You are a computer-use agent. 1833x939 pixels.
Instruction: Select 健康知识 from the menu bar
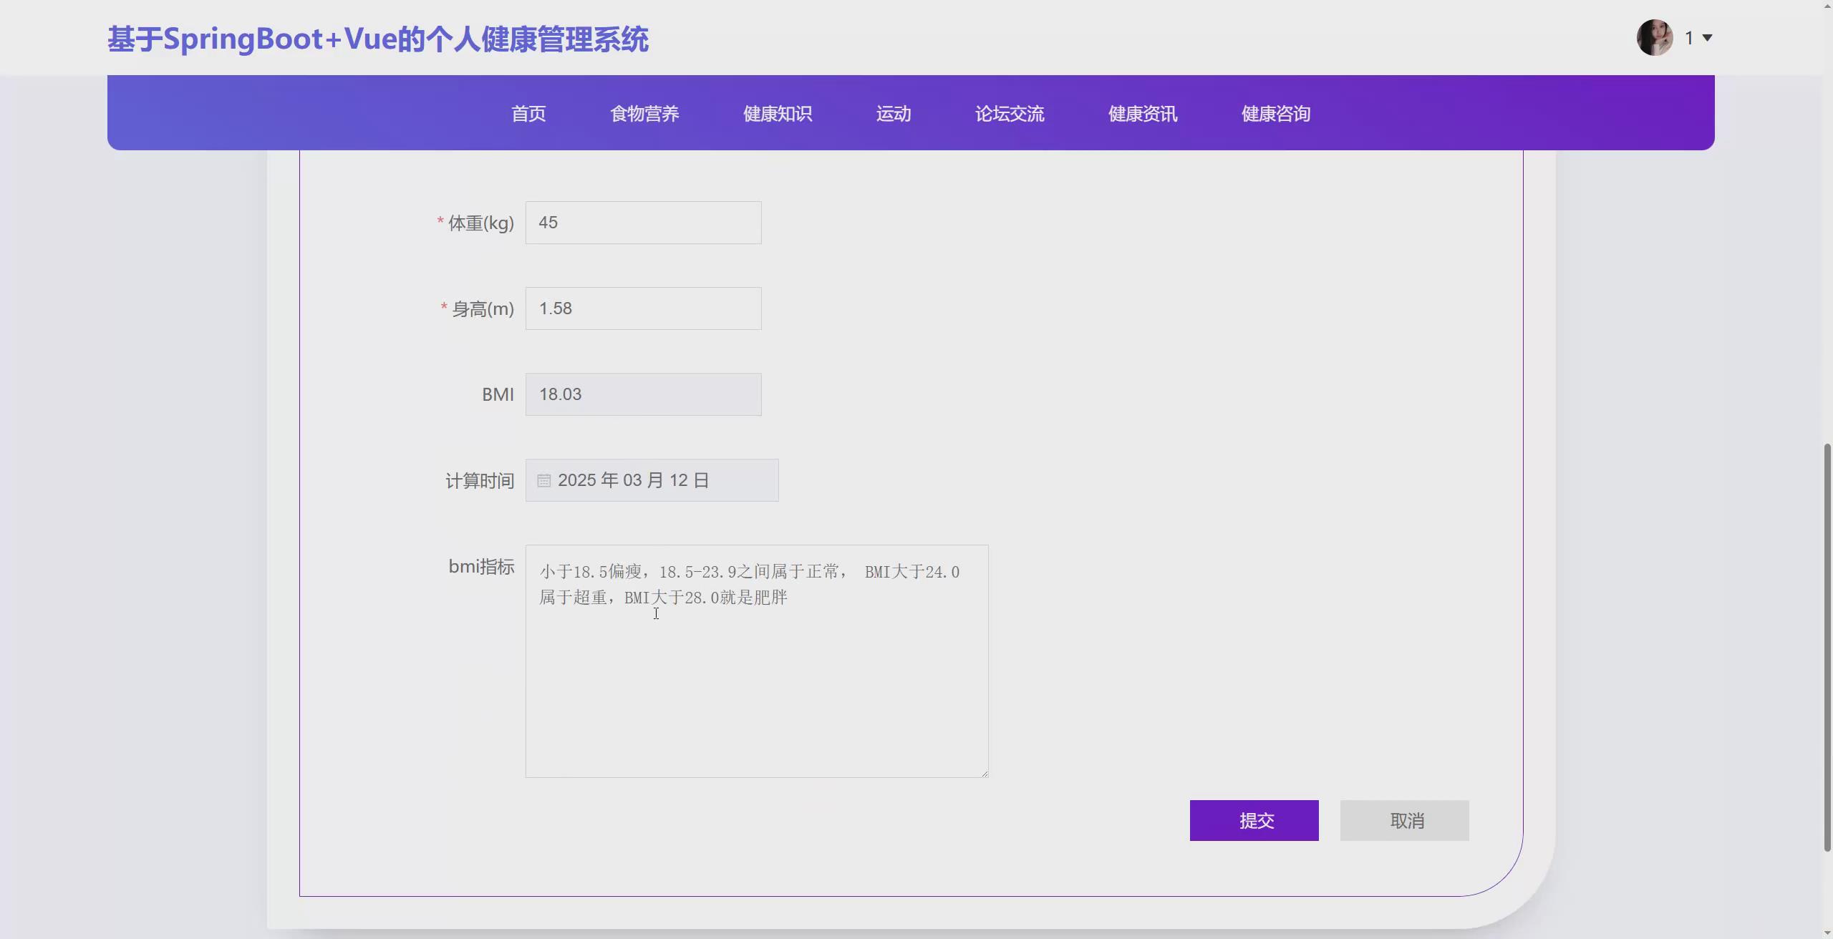(776, 113)
